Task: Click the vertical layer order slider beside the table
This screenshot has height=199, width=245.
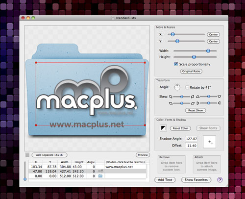Action: (x=25, y=171)
